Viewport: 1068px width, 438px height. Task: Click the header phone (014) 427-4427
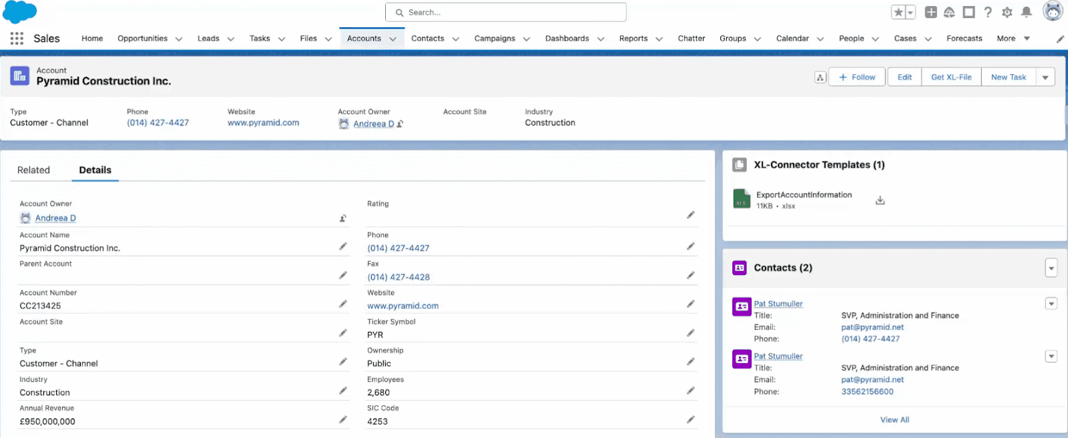tap(158, 123)
